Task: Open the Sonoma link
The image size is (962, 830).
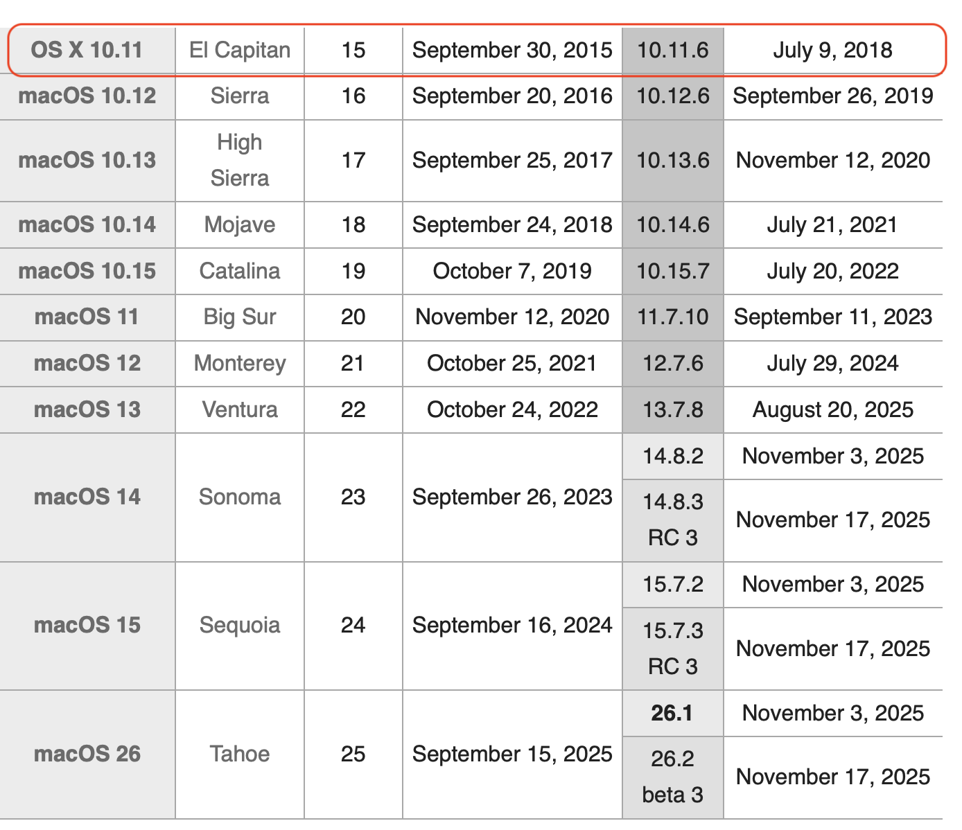Action: pos(240,497)
